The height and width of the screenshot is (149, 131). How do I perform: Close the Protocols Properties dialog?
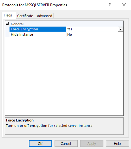(124, 5)
